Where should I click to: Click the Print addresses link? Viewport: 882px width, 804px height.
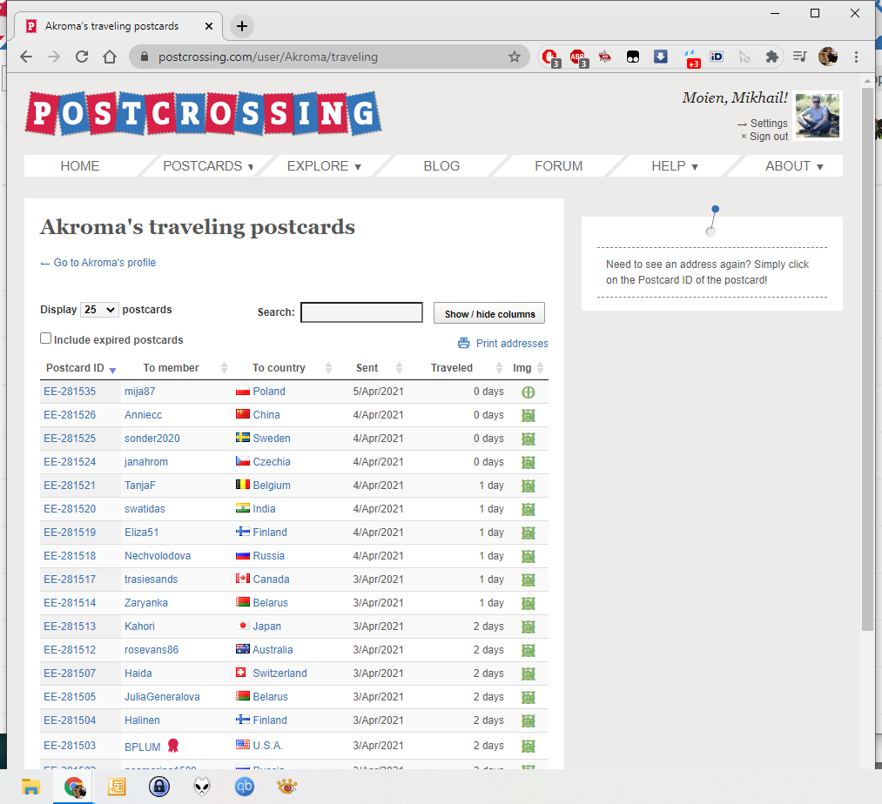click(512, 344)
